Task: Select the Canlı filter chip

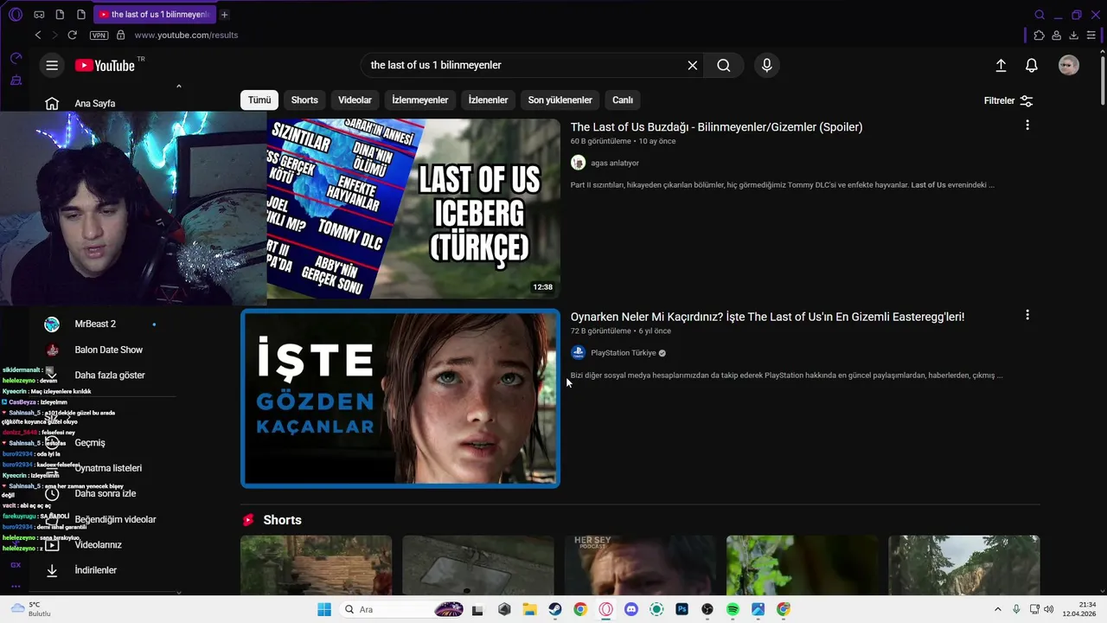Action: click(623, 100)
